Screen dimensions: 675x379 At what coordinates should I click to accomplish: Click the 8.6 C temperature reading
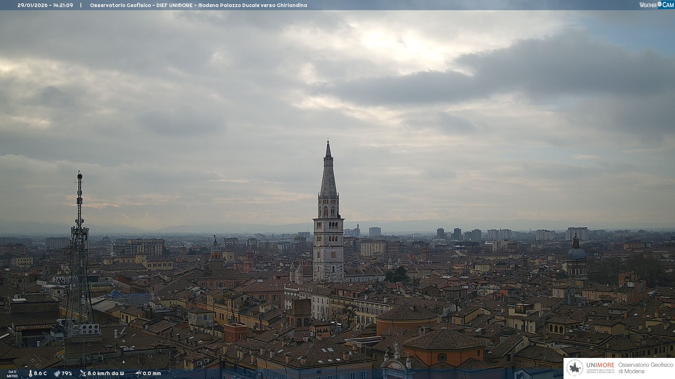(40, 374)
